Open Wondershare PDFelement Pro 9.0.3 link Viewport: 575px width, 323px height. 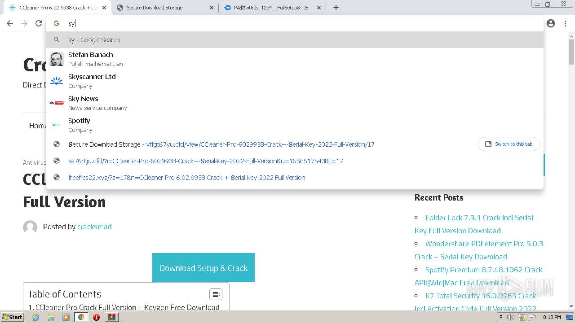tap(479, 250)
